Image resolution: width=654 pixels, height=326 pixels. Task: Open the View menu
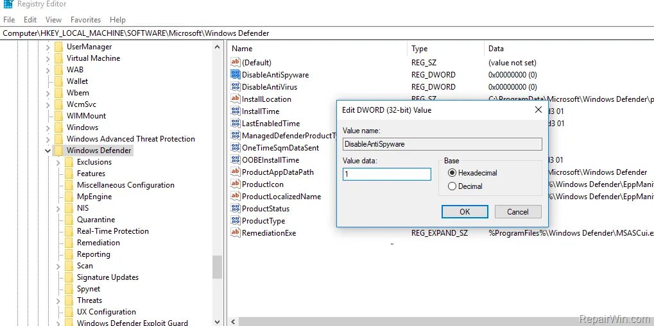53,20
